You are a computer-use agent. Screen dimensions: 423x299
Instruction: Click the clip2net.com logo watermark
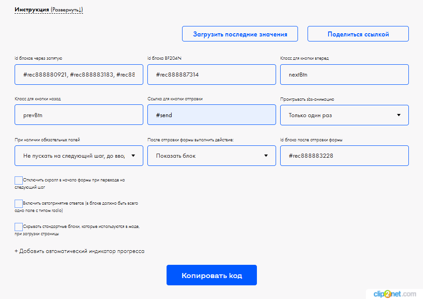point(395,294)
